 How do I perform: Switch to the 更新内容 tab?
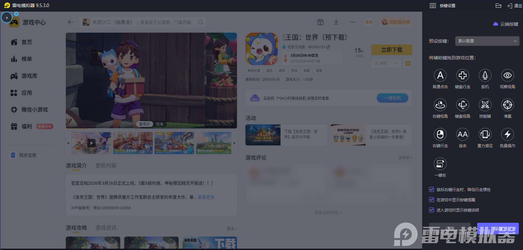click(106, 166)
